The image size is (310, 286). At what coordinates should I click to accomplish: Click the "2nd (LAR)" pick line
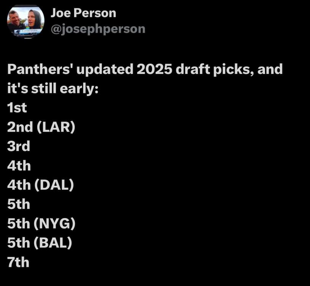pyautogui.click(x=41, y=127)
